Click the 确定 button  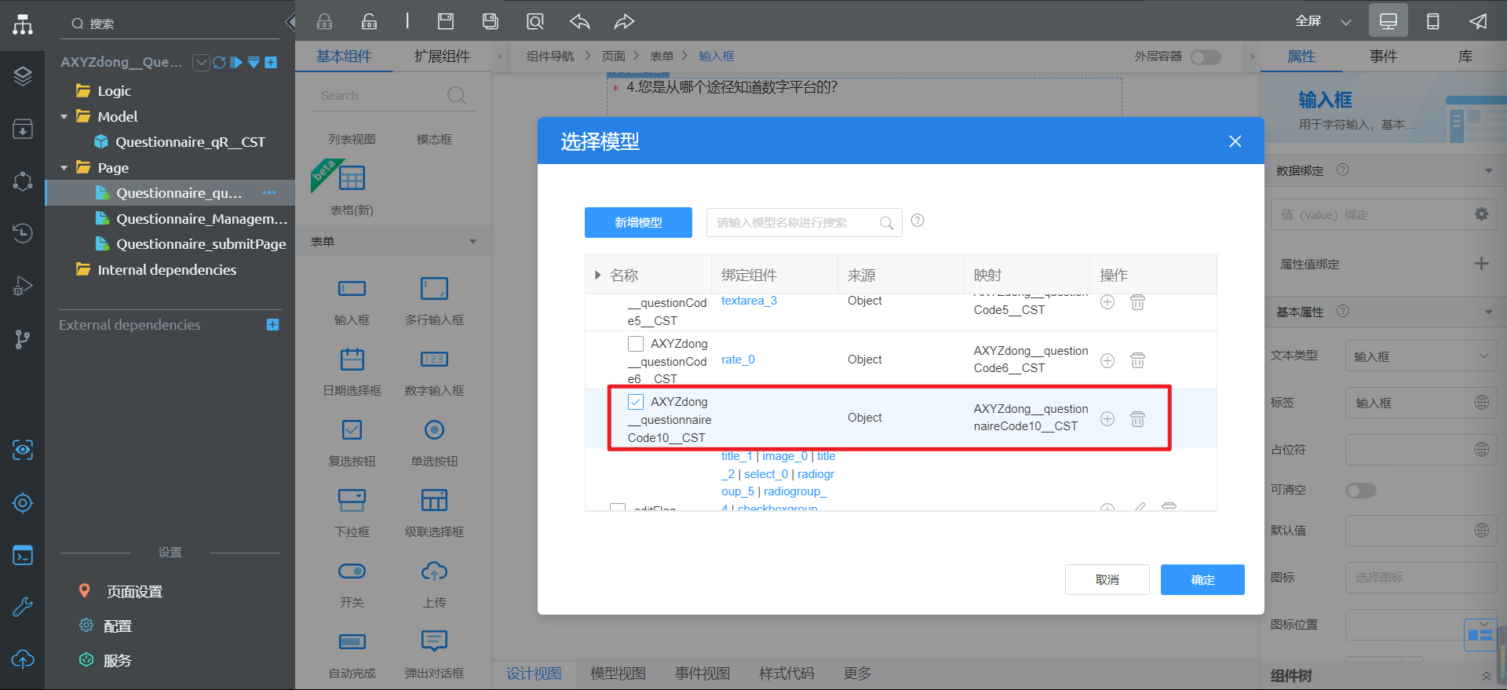click(x=1202, y=579)
